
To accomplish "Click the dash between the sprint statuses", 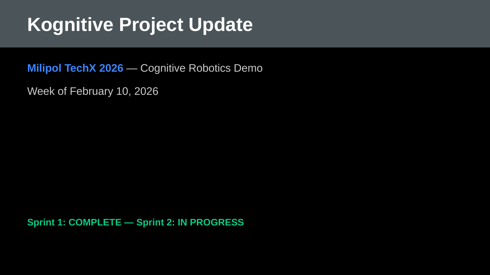I will [129, 222].
